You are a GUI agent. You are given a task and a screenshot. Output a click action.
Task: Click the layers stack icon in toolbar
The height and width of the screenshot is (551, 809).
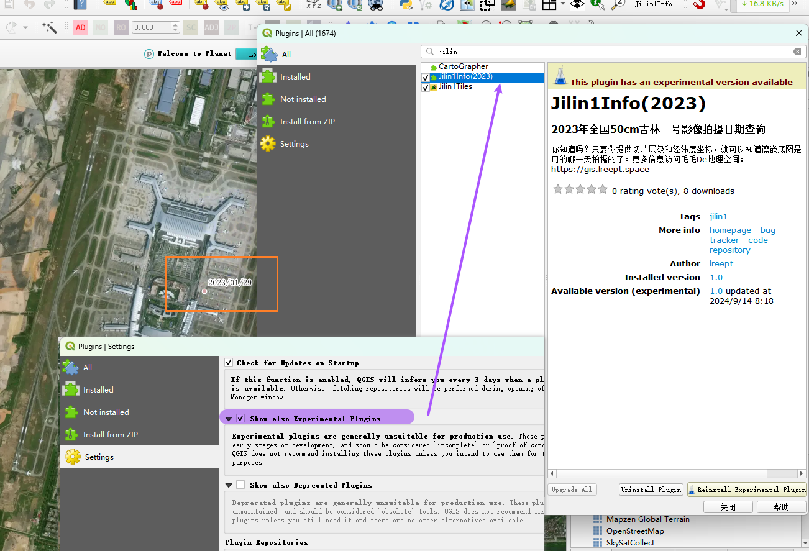577,4
